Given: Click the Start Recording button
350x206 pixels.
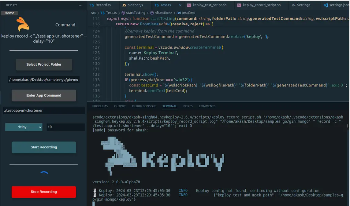Looking at the screenshot, I should [x=44, y=147].
